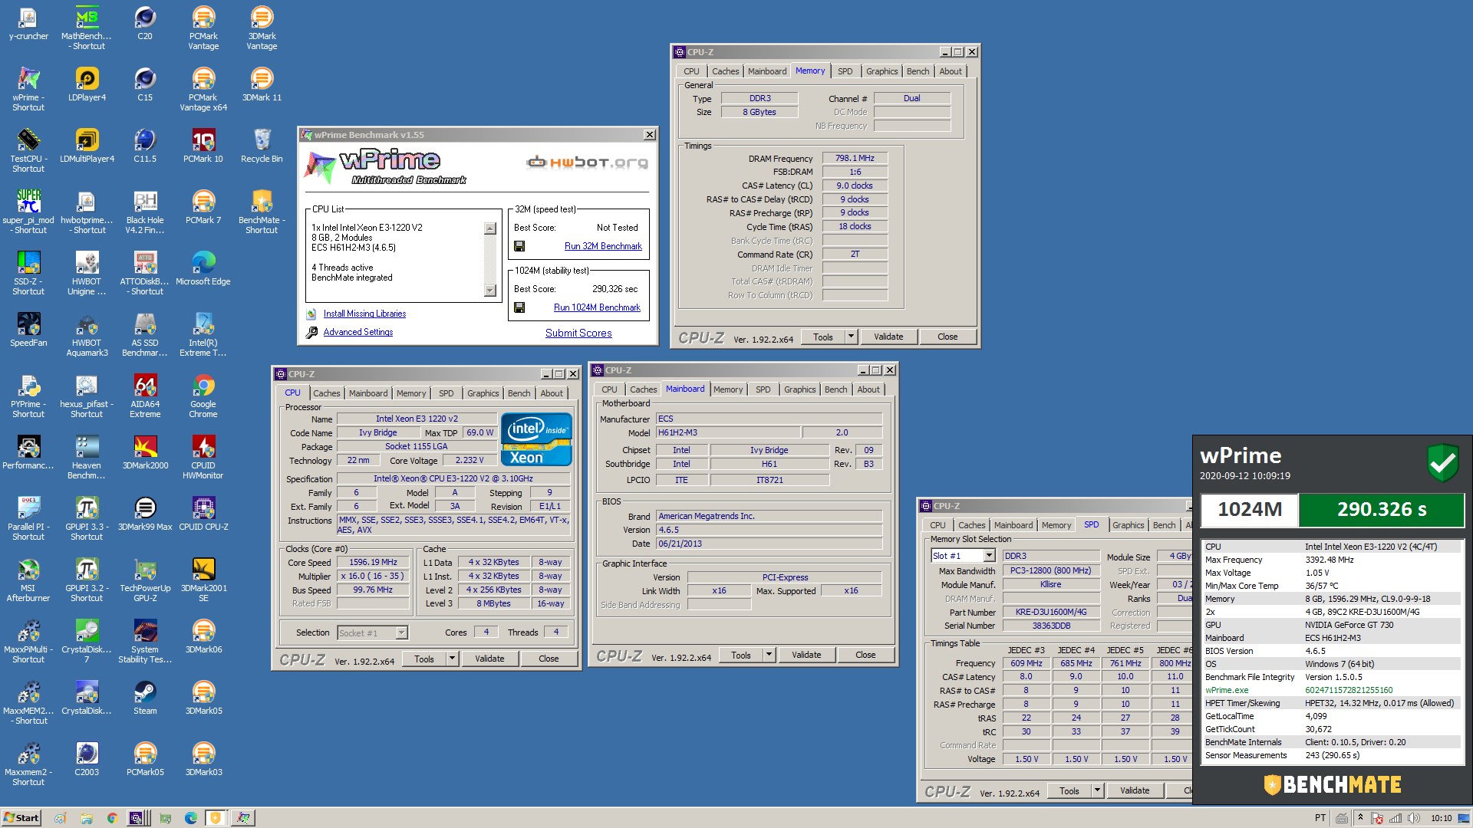Click Close button in Memory CPU-Z window
The width and height of the screenshot is (1473, 828).
(947, 337)
